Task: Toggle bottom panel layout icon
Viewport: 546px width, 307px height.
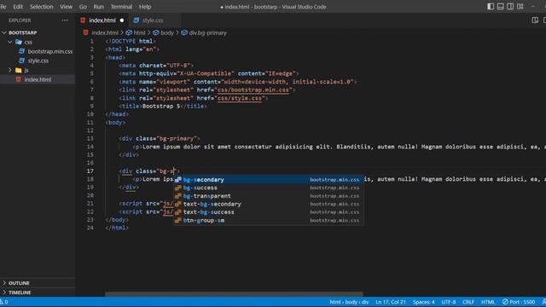Action: 500,7
